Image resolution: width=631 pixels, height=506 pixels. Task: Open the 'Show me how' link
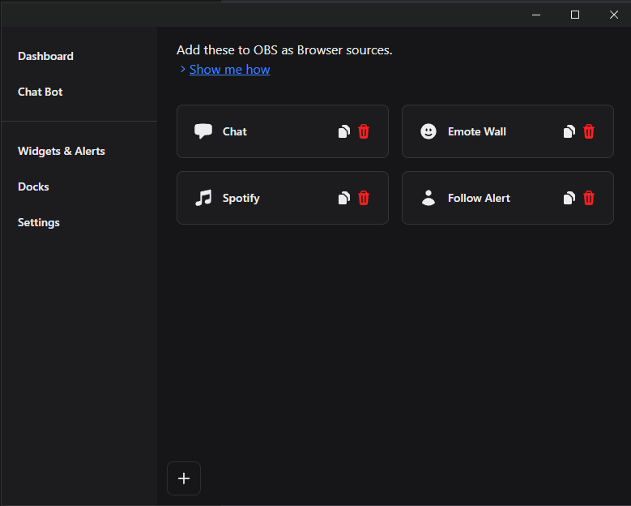(229, 70)
